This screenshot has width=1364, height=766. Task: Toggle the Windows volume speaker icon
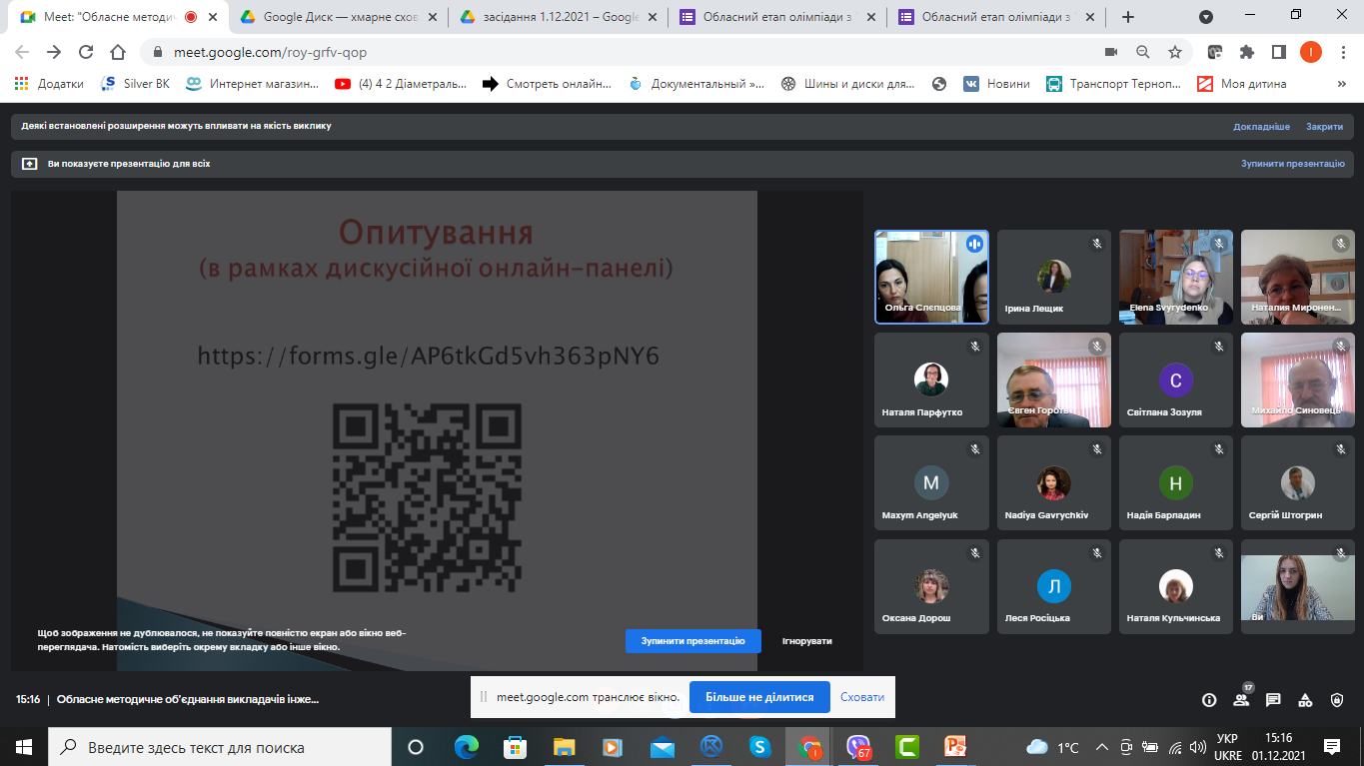[x=1197, y=747]
